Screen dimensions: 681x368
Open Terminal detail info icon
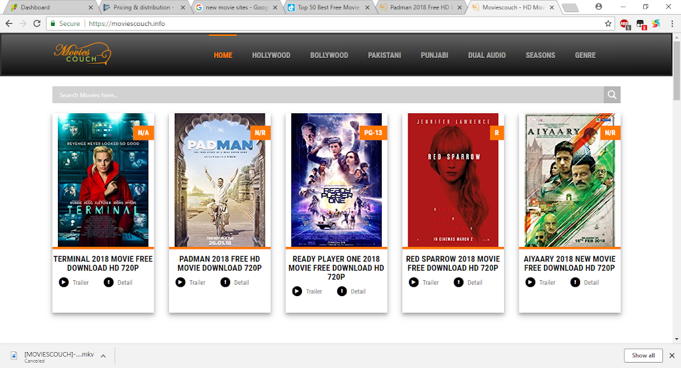click(108, 282)
